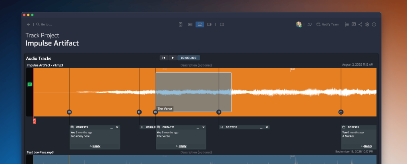
Task: Open the settings gear
Action: click(367, 24)
